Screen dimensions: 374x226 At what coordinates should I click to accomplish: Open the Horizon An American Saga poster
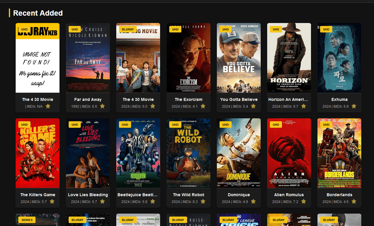coord(289,58)
